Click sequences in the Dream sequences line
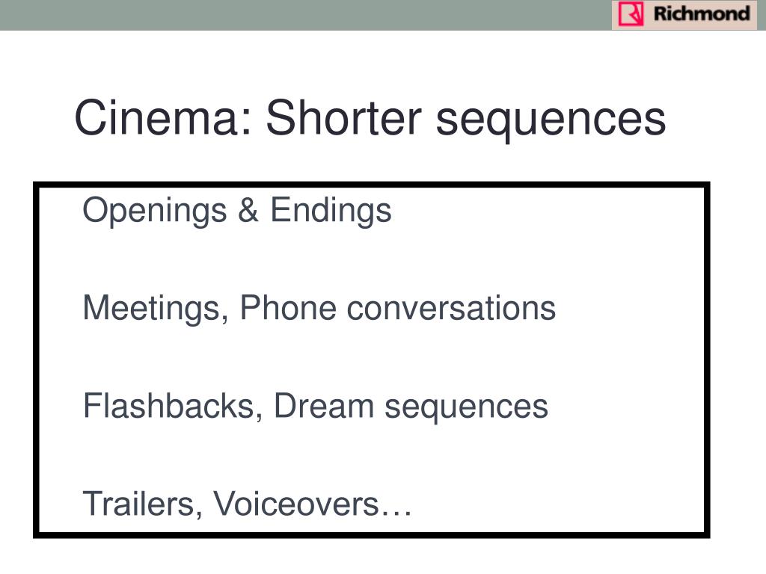The height and width of the screenshot is (574, 766). 467,409
